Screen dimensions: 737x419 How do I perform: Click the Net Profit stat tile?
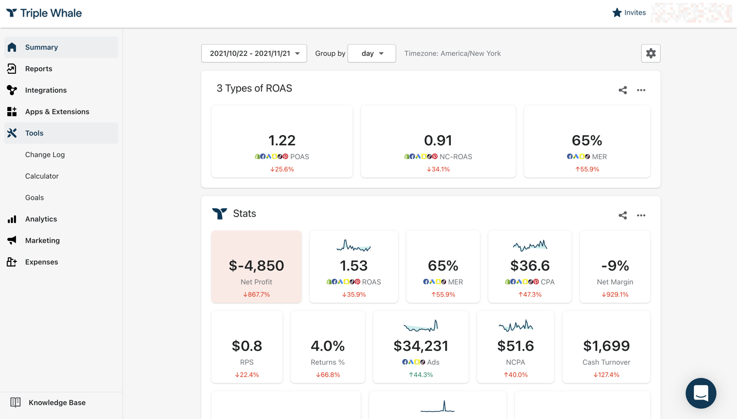[256, 266]
